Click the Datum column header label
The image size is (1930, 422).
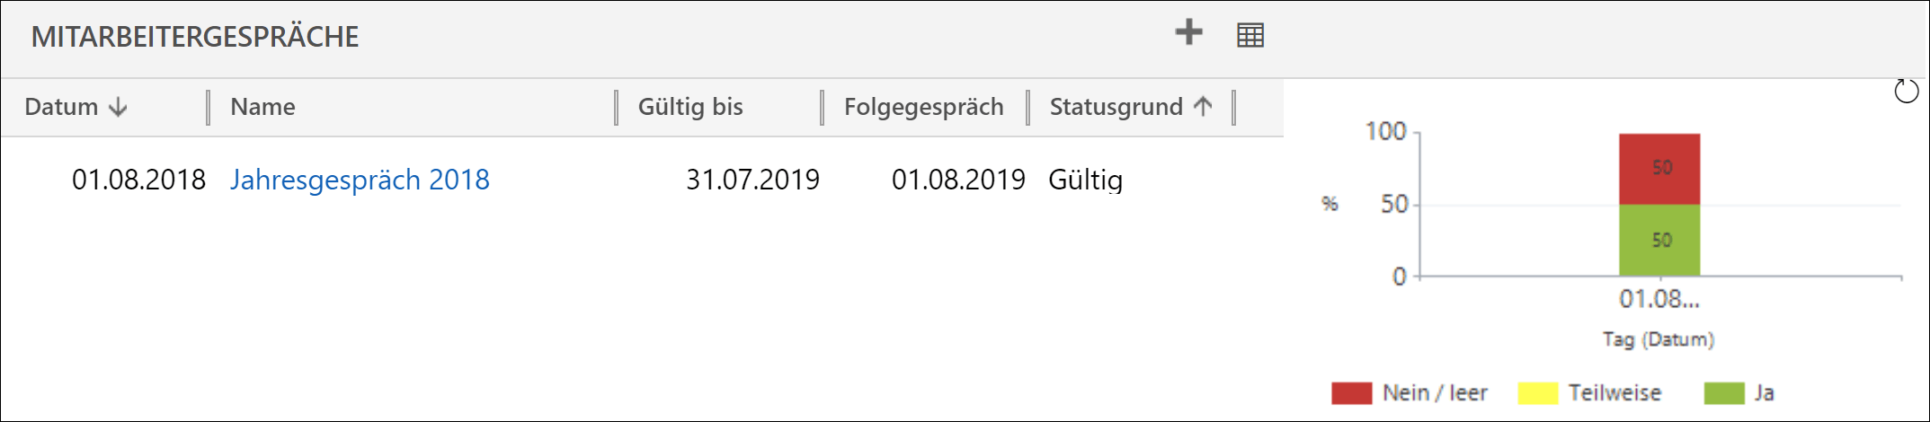(x=61, y=107)
